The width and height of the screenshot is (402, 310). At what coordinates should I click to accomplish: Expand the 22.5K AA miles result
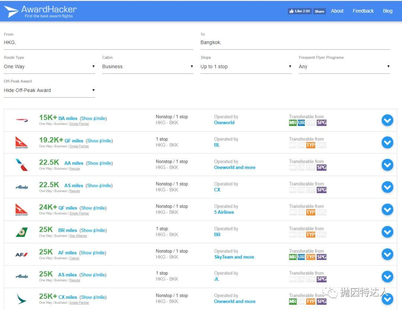pyautogui.click(x=387, y=165)
